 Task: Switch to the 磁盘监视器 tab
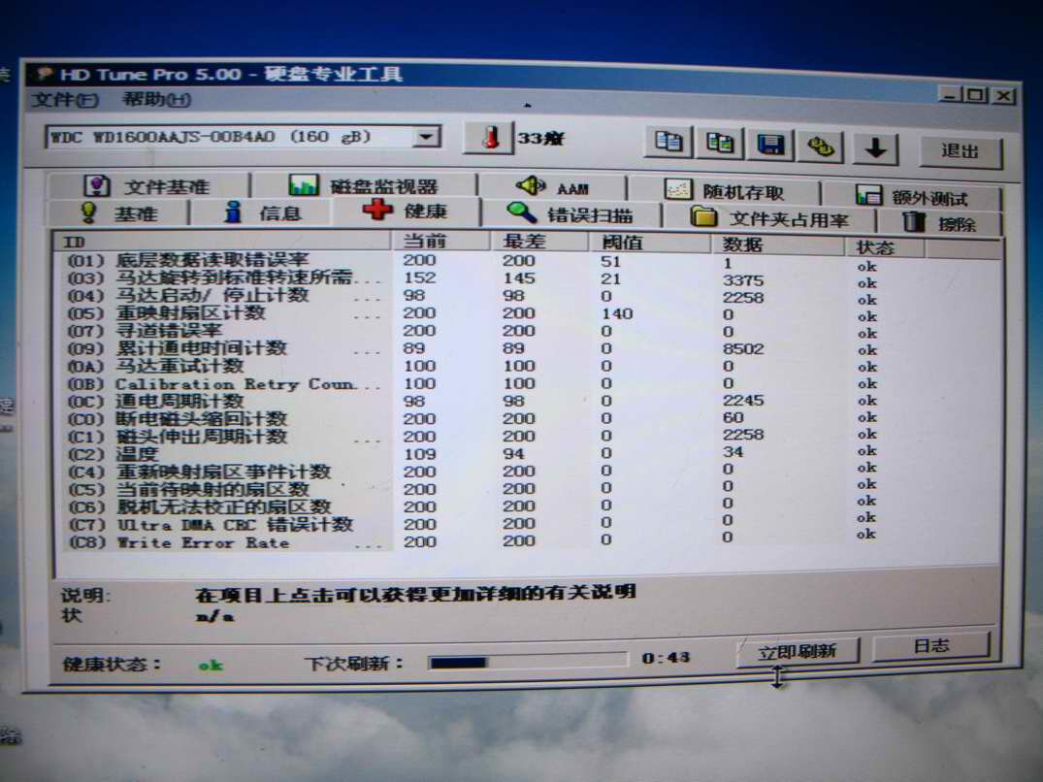[363, 185]
